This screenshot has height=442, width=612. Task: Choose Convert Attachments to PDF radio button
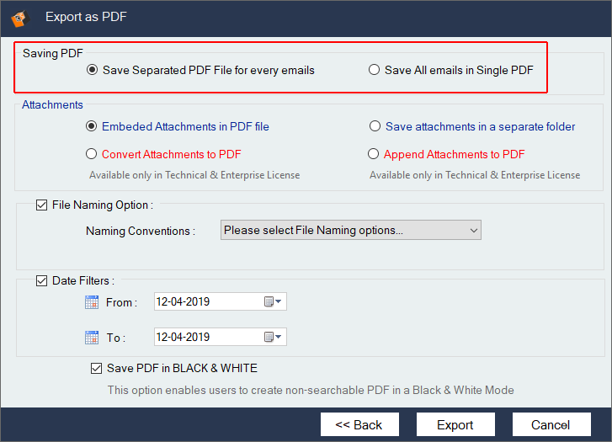point(92,155)
